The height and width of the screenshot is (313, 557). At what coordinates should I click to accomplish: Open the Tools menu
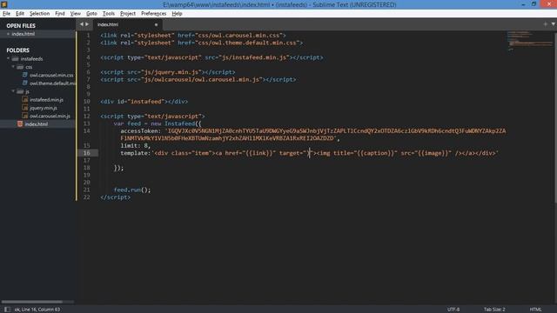[109, 14]
